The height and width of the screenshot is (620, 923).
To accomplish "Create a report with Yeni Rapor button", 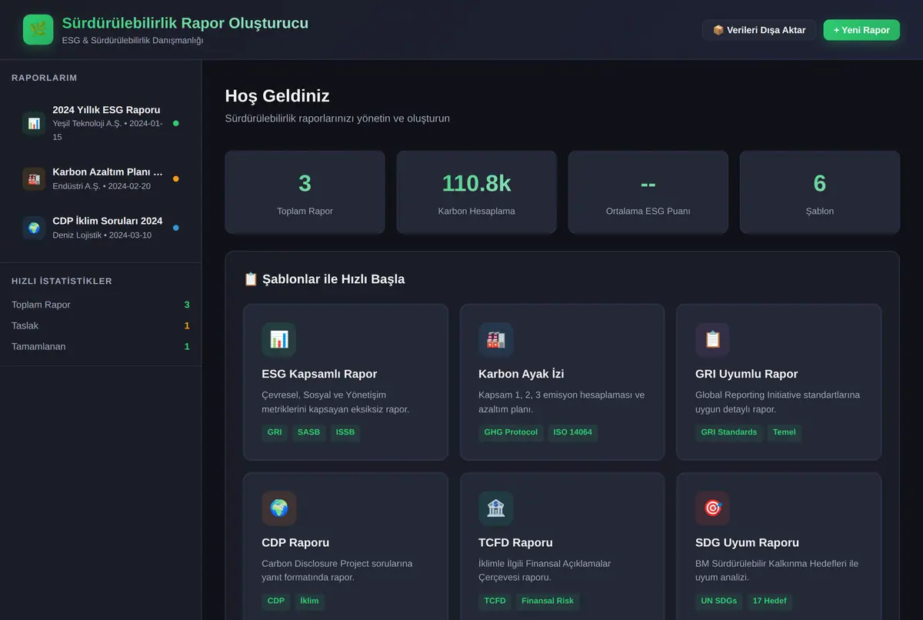I will point(861,30).
